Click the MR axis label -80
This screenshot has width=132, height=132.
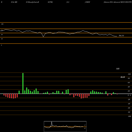click(x=129, y=112)
